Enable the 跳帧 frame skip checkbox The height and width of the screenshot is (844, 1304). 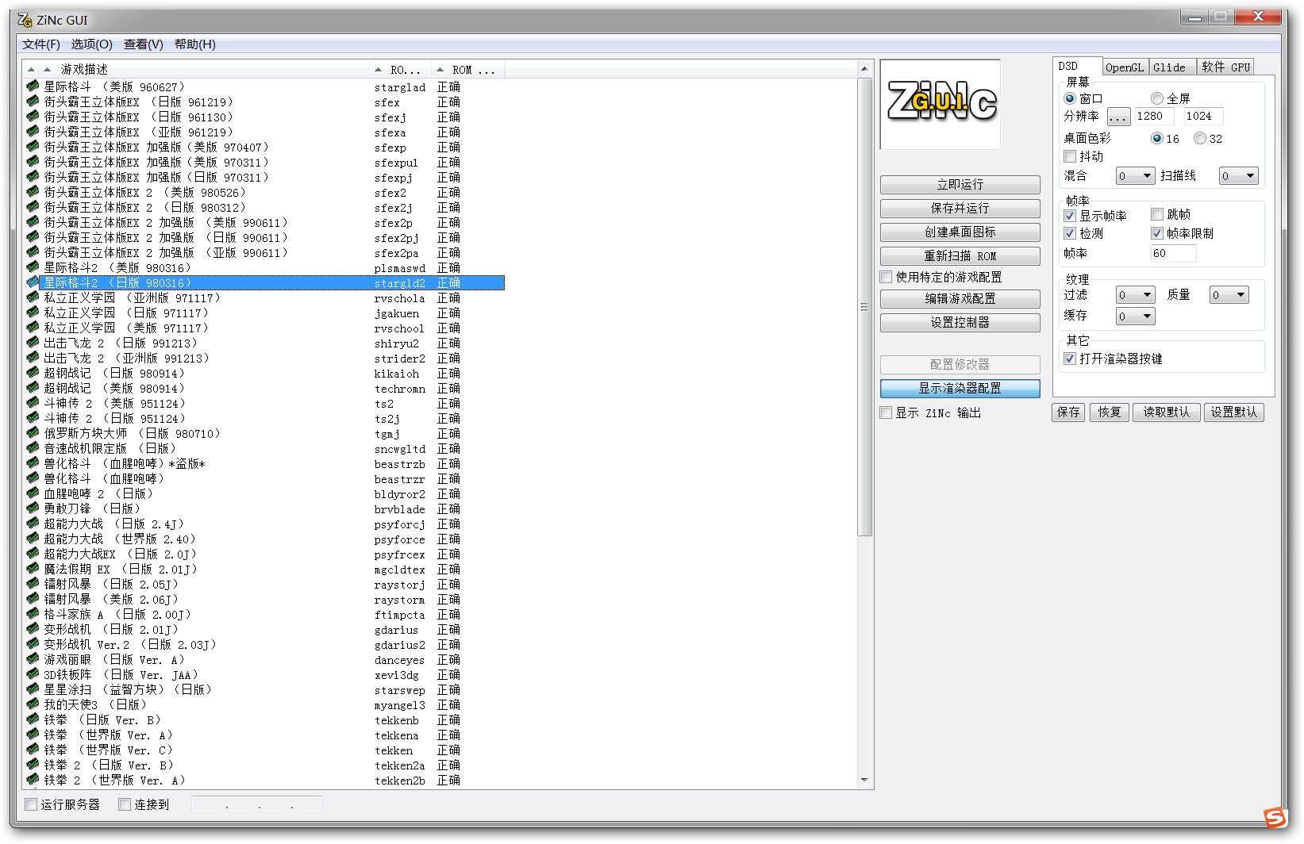click(x=1157, y=214)
